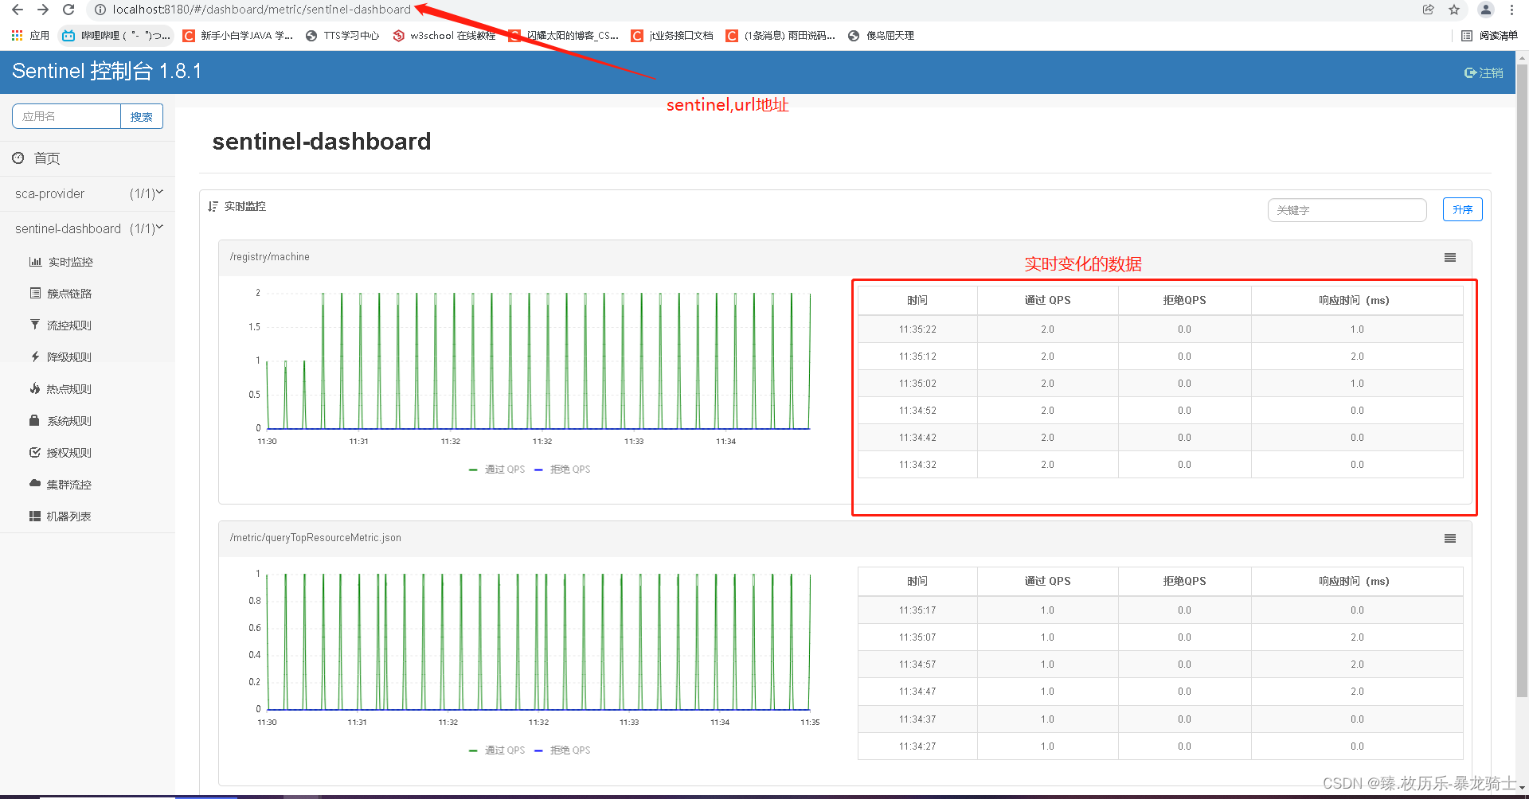Click the 11:35:17 time cell
The width and height of the screenshot is (1529, 799).
pos(917,610)
